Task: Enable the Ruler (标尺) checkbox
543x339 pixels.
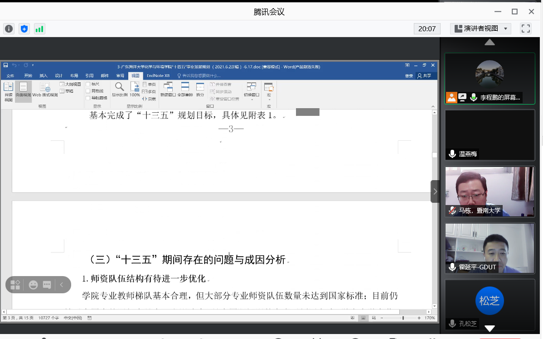Action: pos(88,84)
